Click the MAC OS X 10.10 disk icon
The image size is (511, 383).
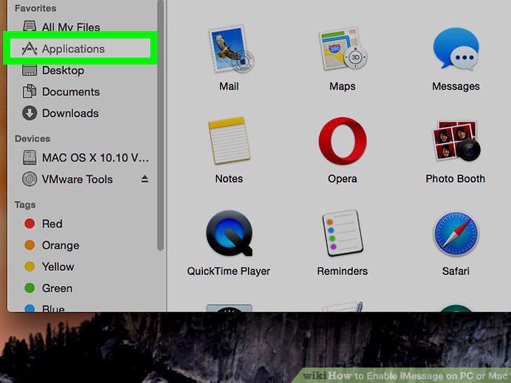(x=29, y=158)
